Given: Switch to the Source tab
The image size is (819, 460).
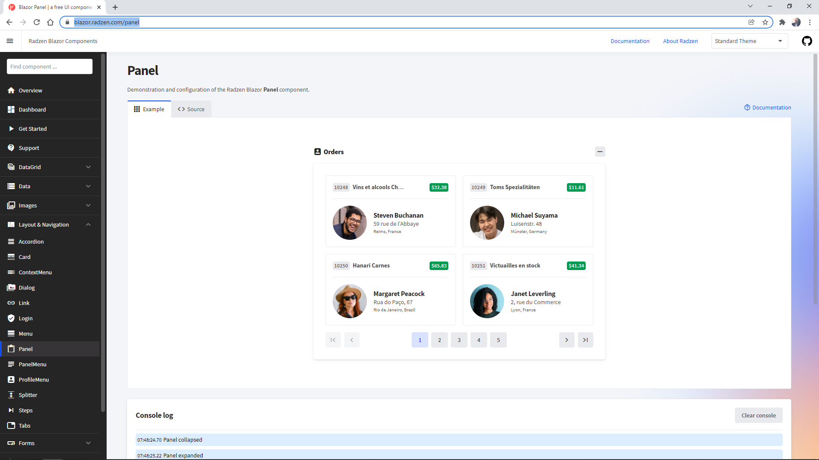Looking at the screenshot, I should tap(191, 109).
